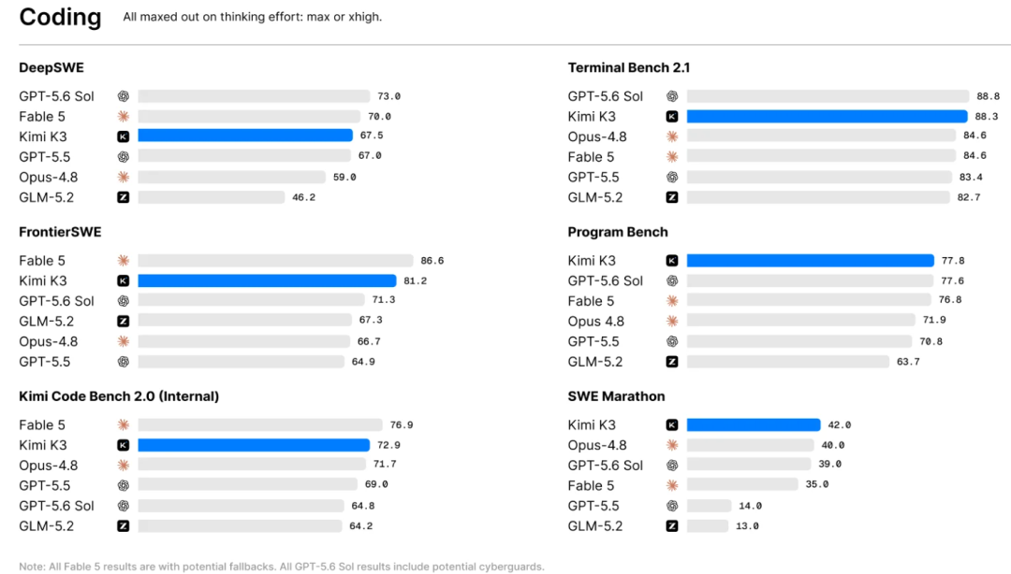Click the blue Kimi K3 bar in SWE Marathon
The image size is (1011, 574).
click(753, 424)
